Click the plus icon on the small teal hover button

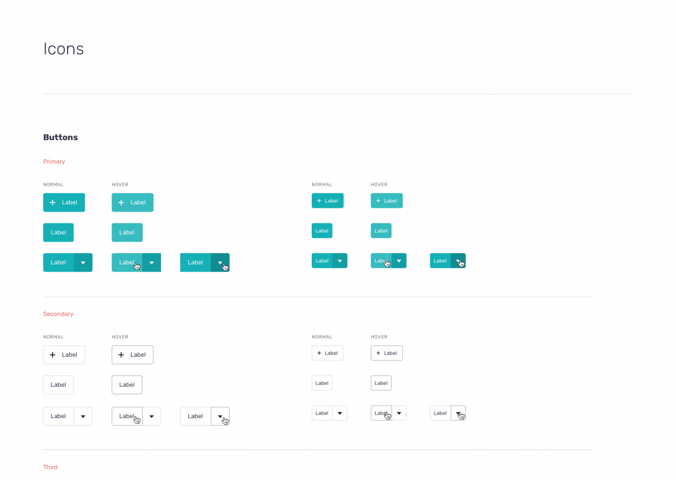377,200
